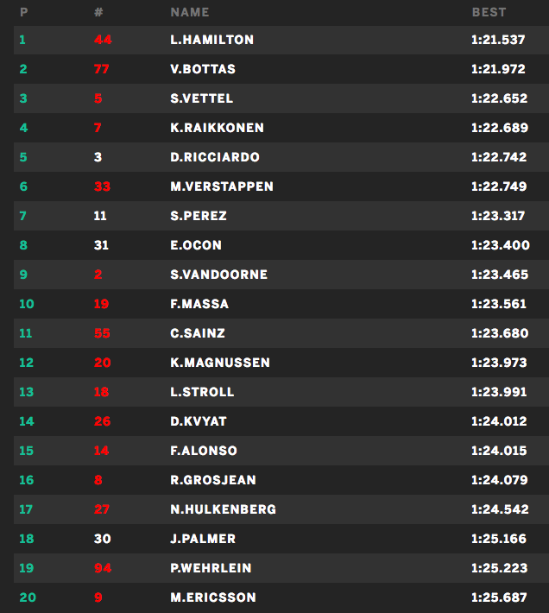The width and height of the screenshot is (549, 613).
Task: Click N.HULKENBERG's driver name
Action: 224,509
